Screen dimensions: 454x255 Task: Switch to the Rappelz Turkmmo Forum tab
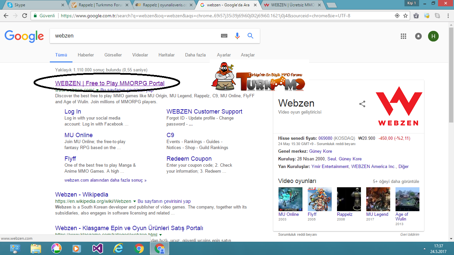[x=100, y=5]
